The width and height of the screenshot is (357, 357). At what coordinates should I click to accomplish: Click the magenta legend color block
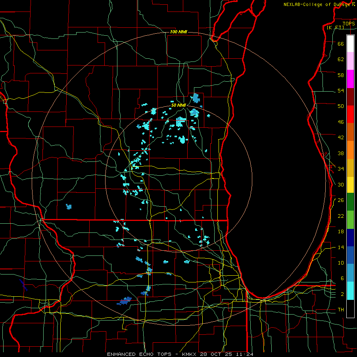click(x=350, y=79)
